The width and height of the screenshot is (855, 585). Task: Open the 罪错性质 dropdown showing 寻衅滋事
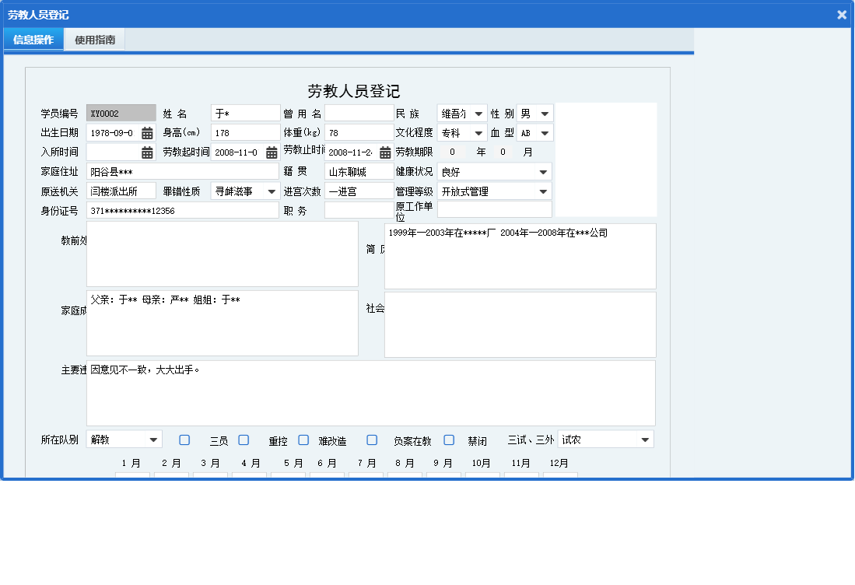point(272,191)
